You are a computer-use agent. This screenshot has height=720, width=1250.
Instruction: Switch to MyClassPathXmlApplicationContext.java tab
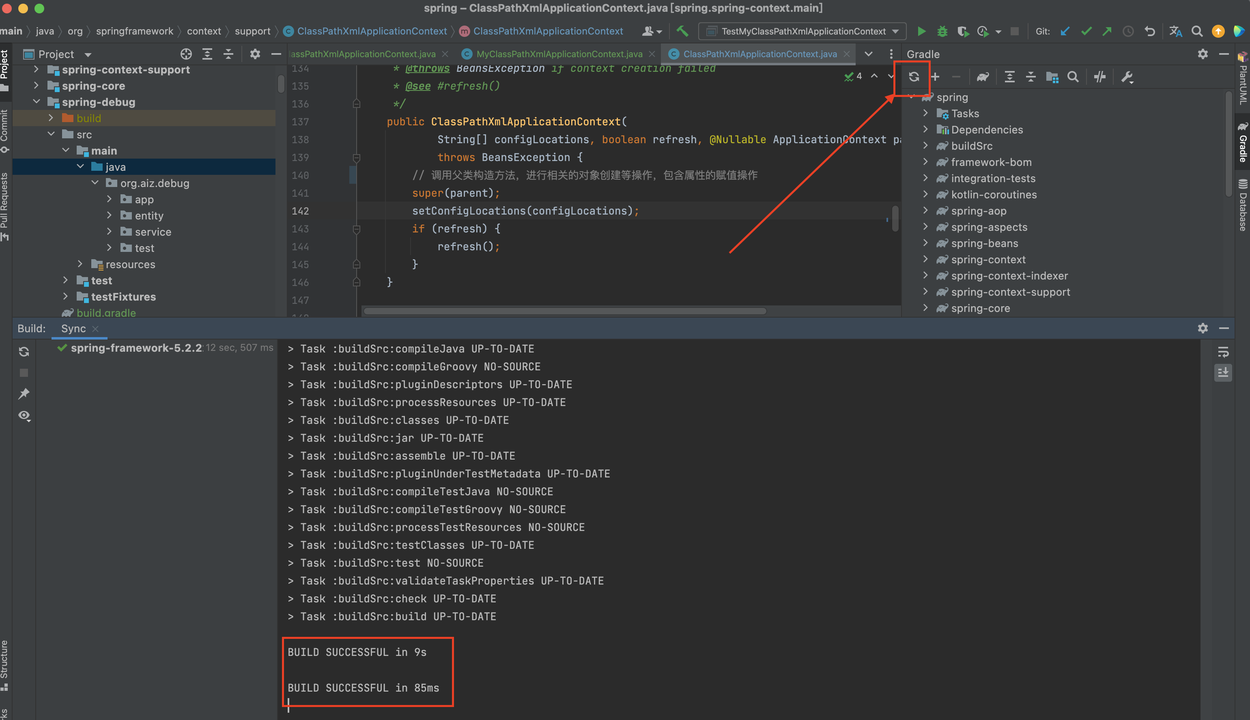(559, 54)
